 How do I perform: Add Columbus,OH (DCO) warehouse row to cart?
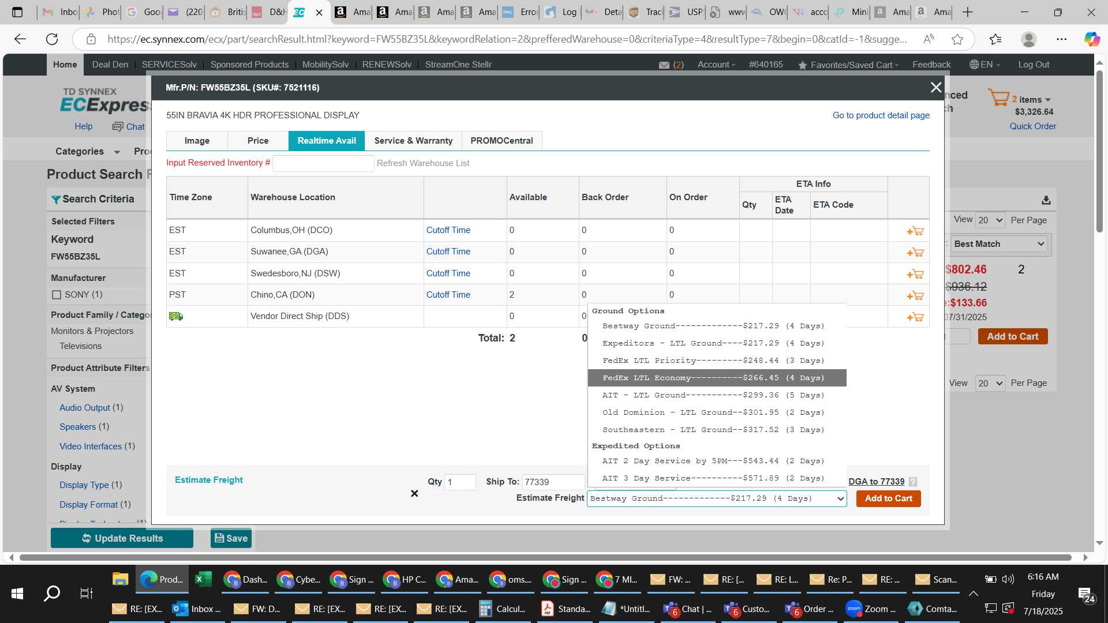coord(915,231)
